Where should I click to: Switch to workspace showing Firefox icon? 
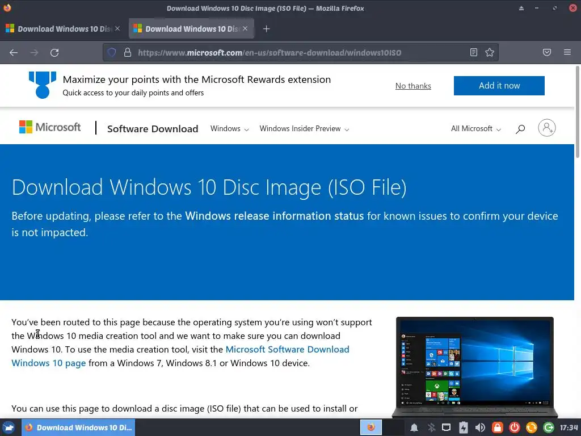click(x=371, y=427)
